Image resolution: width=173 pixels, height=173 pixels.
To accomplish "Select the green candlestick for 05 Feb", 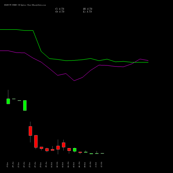I will tap(75, 150).
